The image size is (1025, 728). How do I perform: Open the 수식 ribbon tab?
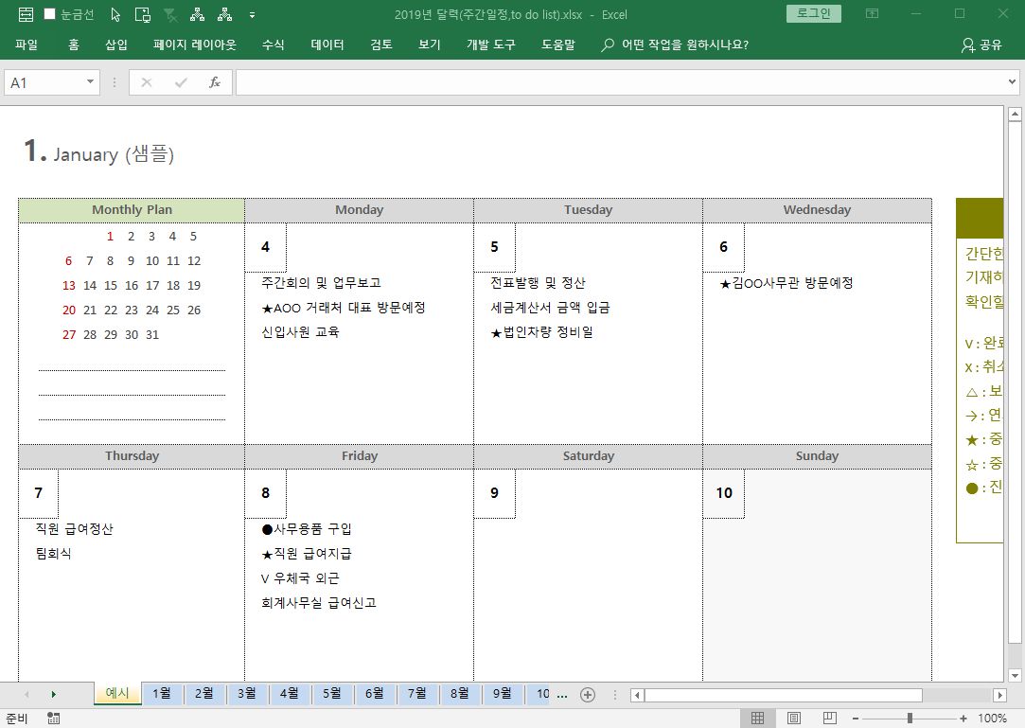pos(274,44)
